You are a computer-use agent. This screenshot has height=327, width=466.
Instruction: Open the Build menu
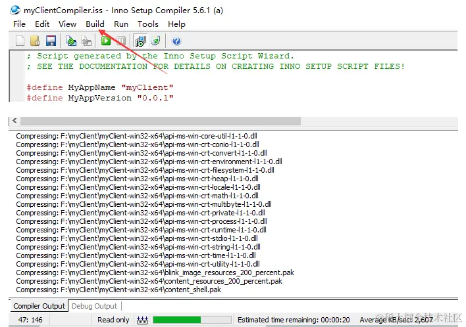(x=95, y=24)
